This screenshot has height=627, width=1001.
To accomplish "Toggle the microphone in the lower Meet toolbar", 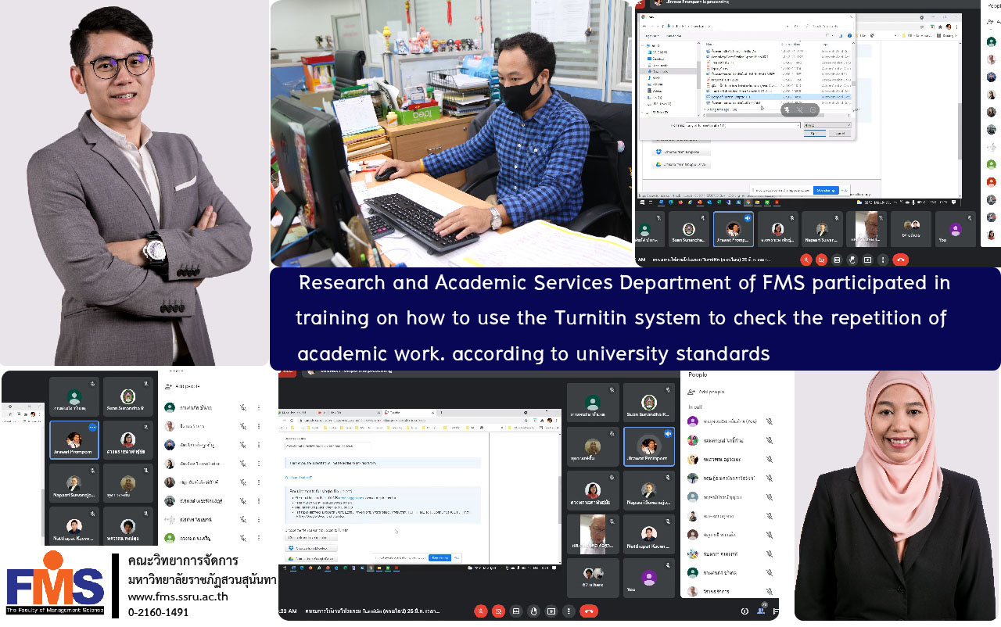I will [x=479, y=611].
